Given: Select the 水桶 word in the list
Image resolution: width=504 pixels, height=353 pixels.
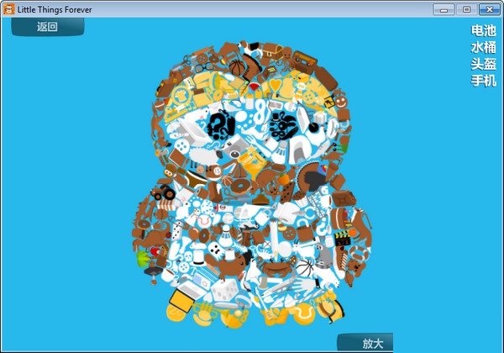Looking at the screenshot, I should point(484,48).
